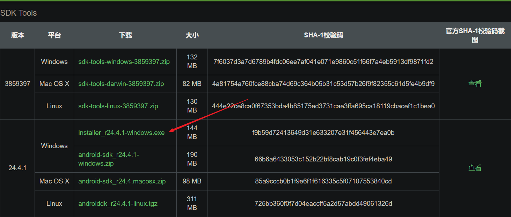The image size is (511, 217).
Task: Select the 平台 column header
Action: pos(54,35)
